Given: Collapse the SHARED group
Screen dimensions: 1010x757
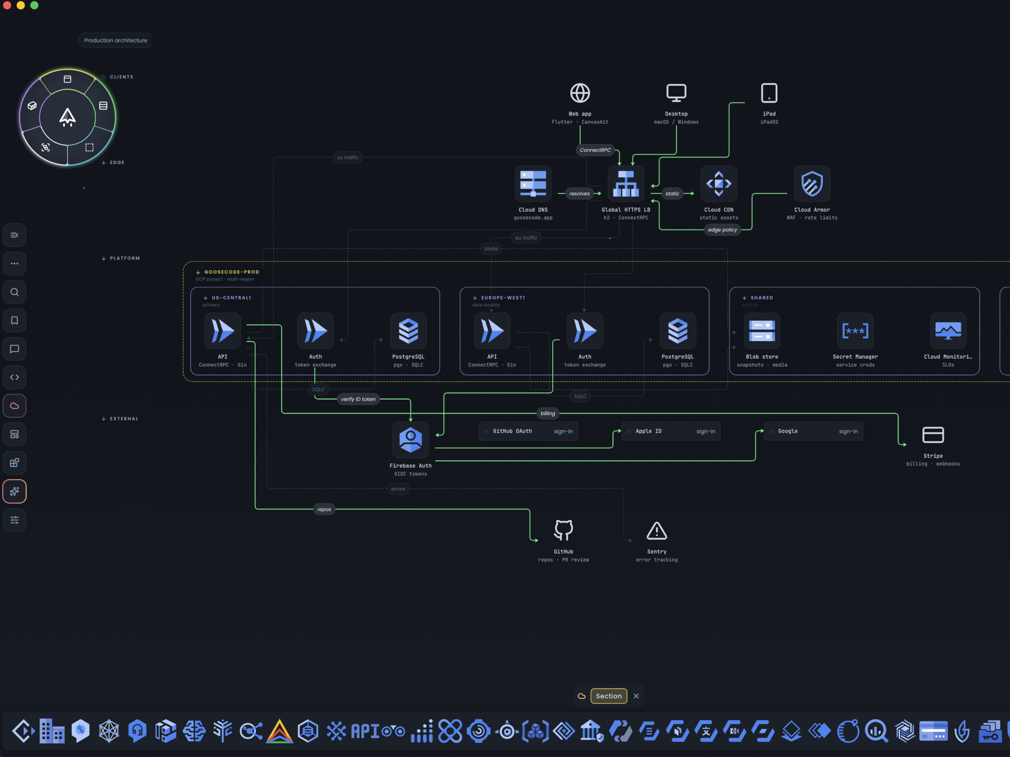Looking at the screenshot, I should (744, 298).
